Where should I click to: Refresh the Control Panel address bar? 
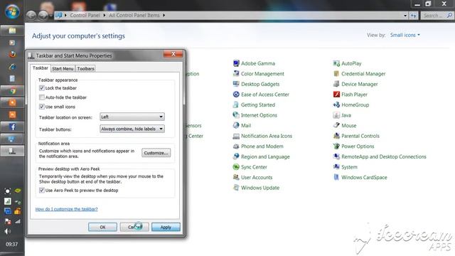pyautogui.click(x=414, y=16)
